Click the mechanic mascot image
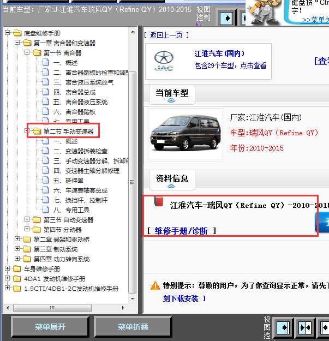329x341 pixels. (x=264, y=12)
